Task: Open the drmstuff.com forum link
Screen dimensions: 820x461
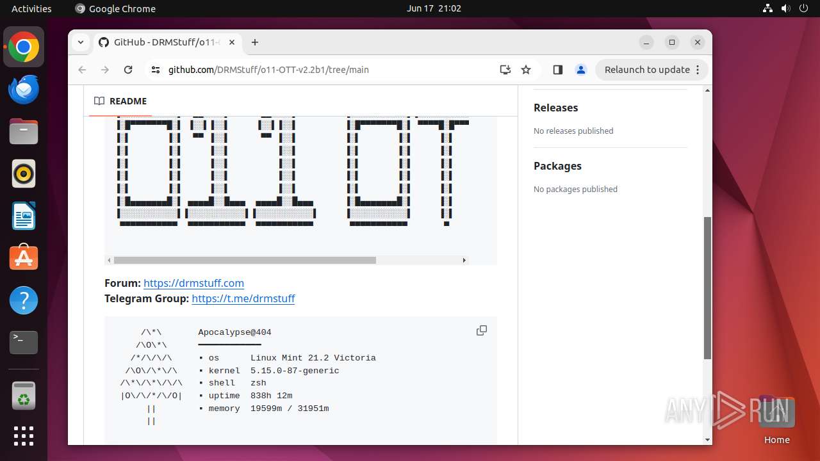Action: (193, 283)
